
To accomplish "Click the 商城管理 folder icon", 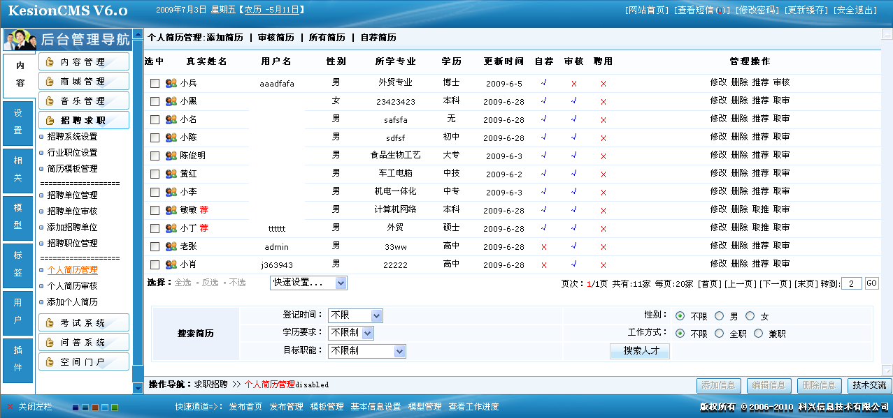I will coord(49,81).
